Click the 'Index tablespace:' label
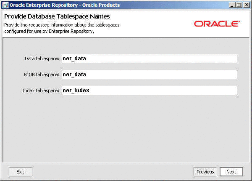Image resolution: width=252 pixels, height=181 pixels. 41,90
